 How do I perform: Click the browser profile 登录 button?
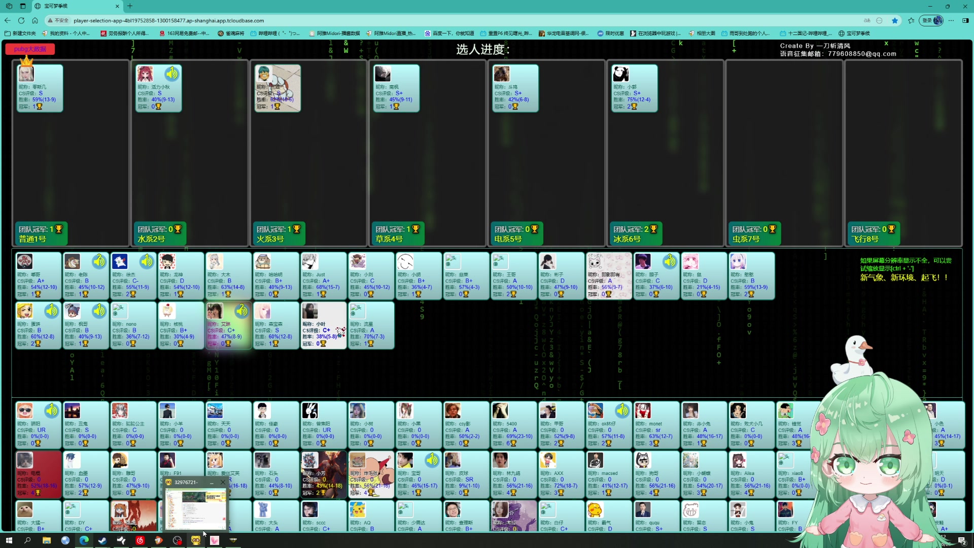coord(931,21)
